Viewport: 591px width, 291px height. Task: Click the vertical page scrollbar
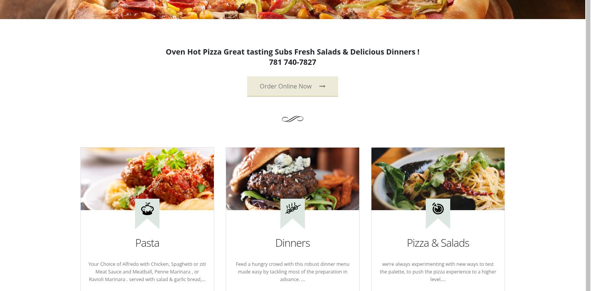click(x=588, y=145)
